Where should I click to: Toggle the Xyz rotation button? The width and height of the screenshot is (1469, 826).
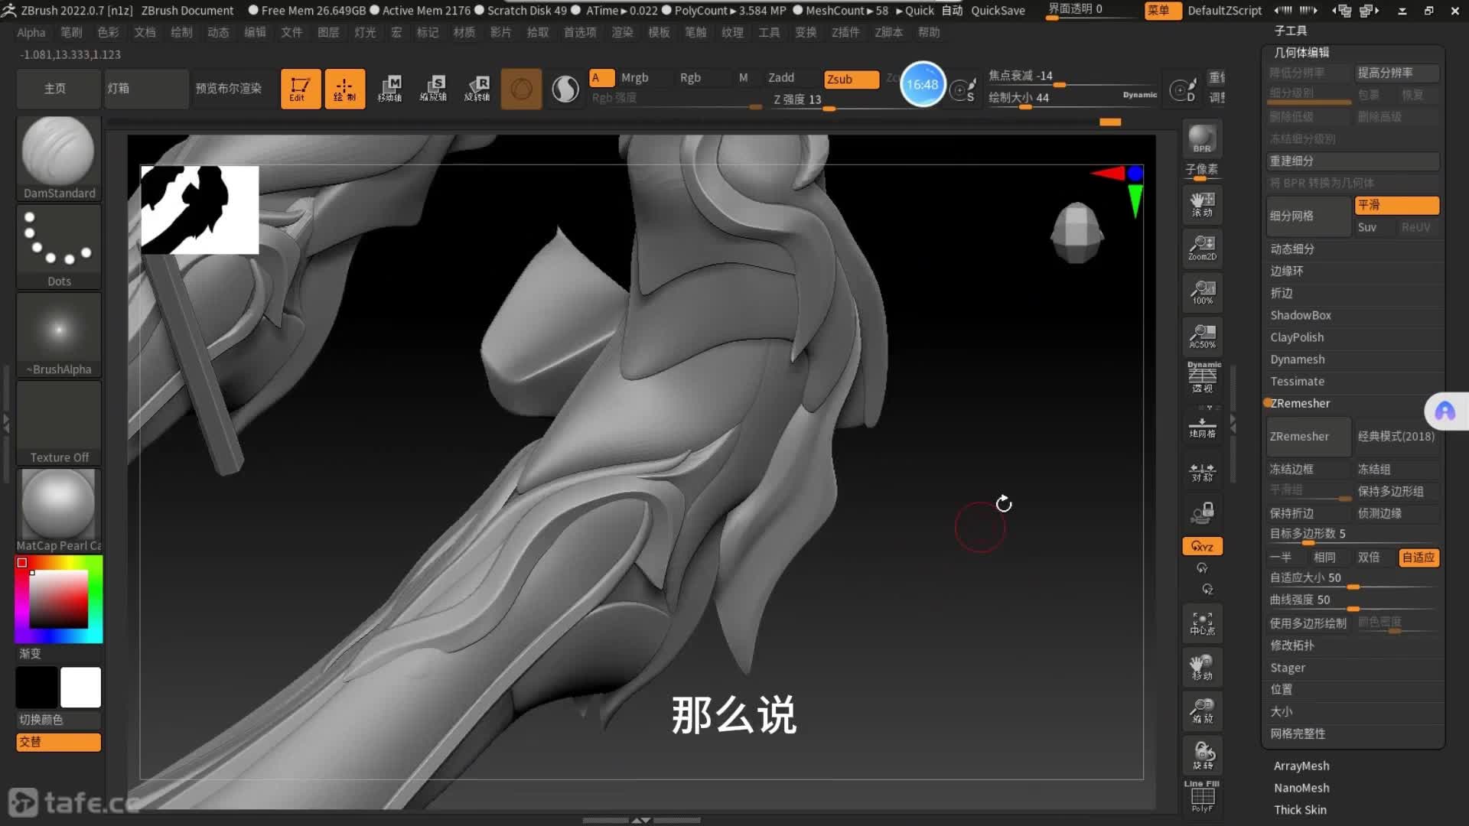[1201, 546]
